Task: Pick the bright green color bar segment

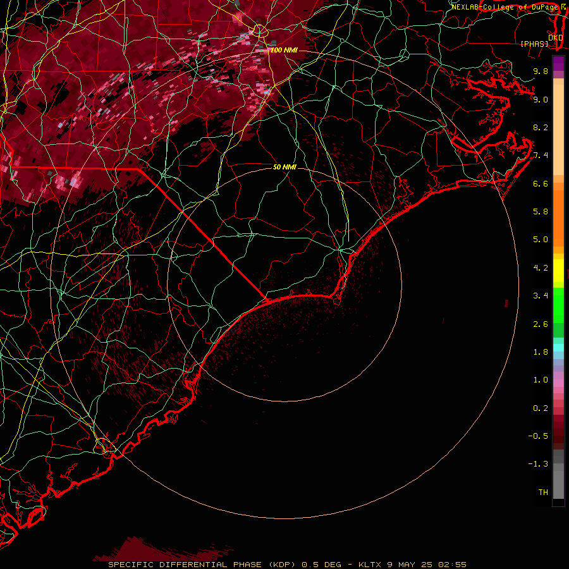Action: coord(558,305)
